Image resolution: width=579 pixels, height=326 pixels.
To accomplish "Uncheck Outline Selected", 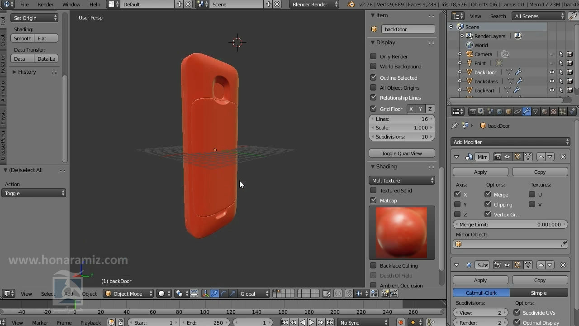I will pyautogui.click(x=373, y=77).
